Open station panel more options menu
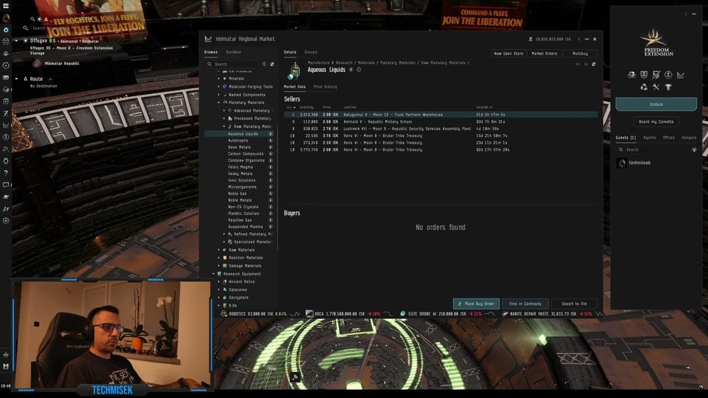This screenshot has width=708, height=398. [686, 14]
